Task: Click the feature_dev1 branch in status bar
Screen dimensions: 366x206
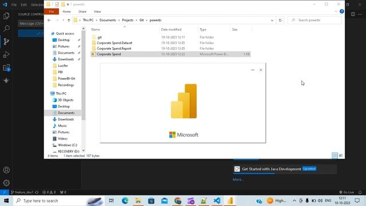Action: tap(22, 192)
